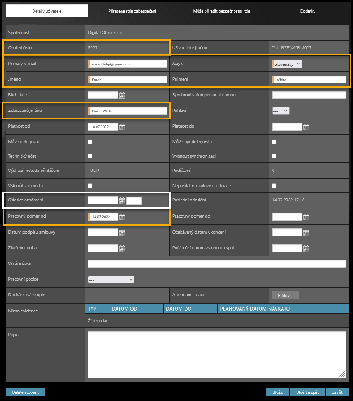This screenshot has width=353, height=401.
Task: Switch to Přiřazené role zabezpečení tab
Action: pyautogui.click(x=132, y=11)
